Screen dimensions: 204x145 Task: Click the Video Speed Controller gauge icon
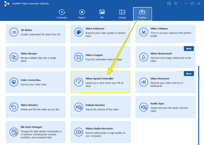pyautogui.click(x=79, y=82)
